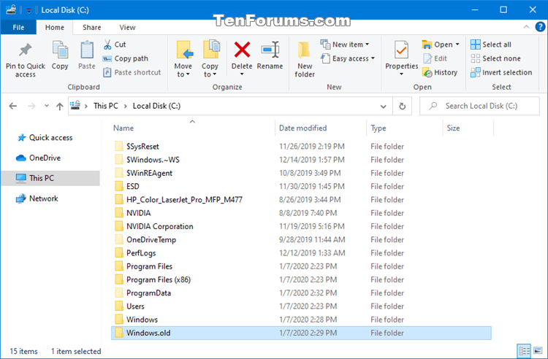
Task: Select HP_Color_LaserJet_Pro_MFP_M477 folder
Action: click(x=301, y=199)
